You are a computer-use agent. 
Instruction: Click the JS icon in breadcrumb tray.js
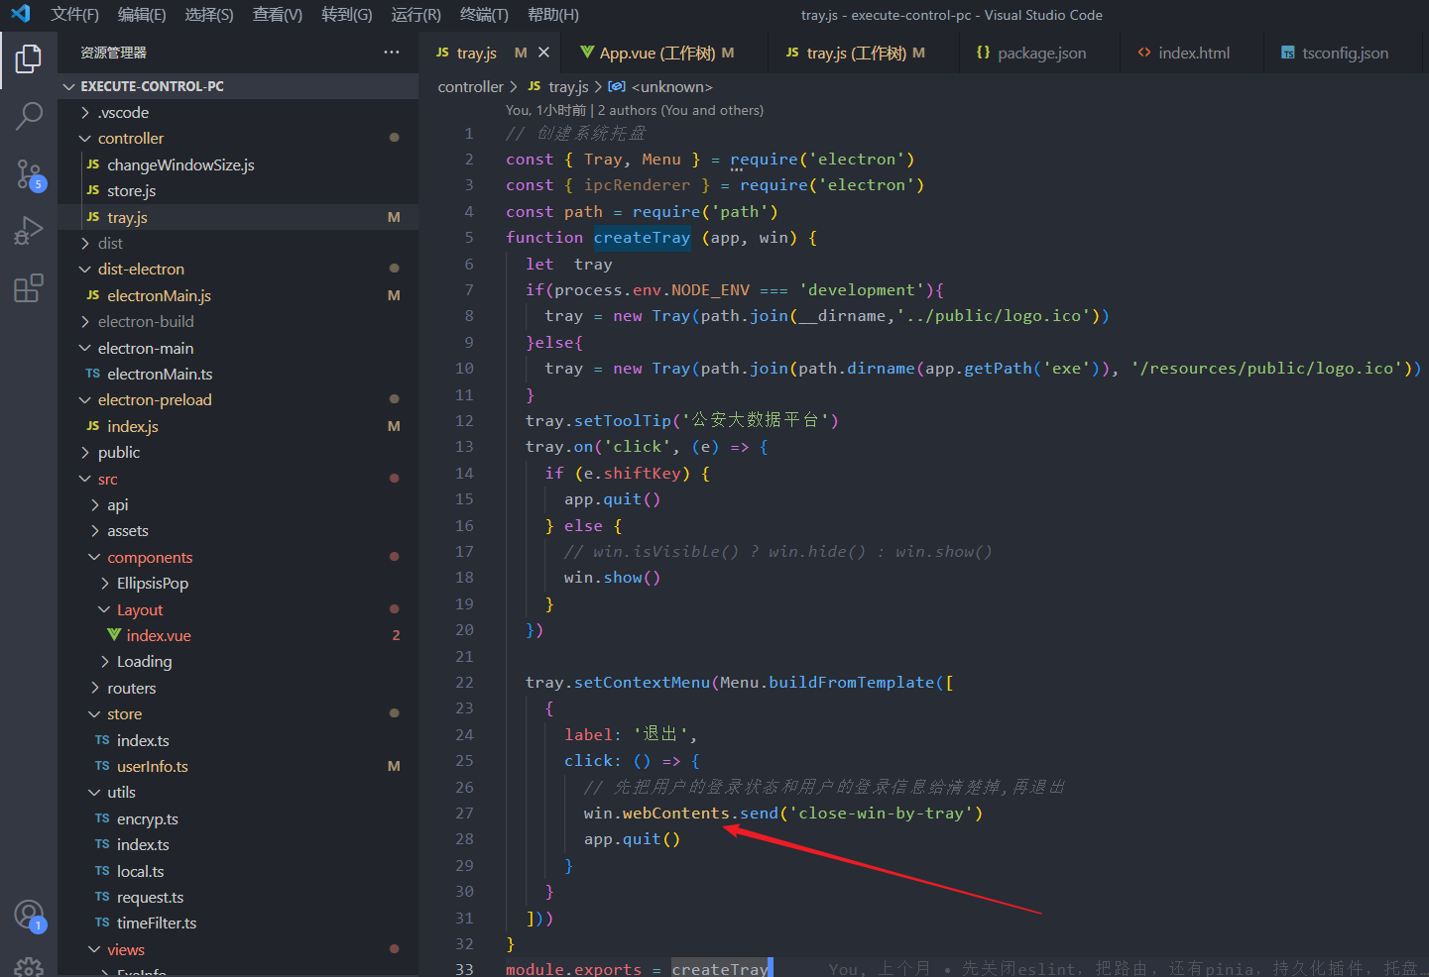[535, 87]
